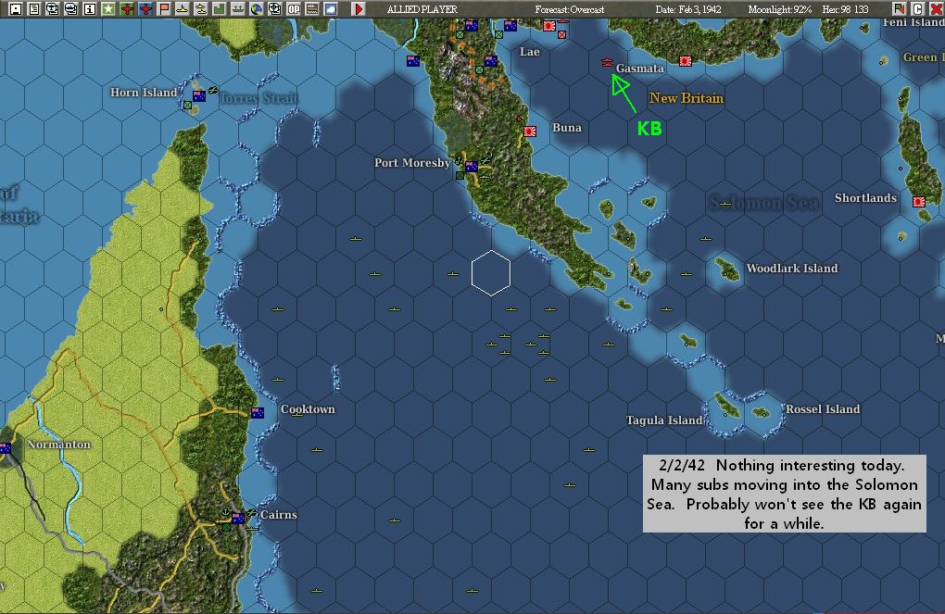
Task: Click the 'Torres Strait' map label
Action: click(x=258, y=97)
